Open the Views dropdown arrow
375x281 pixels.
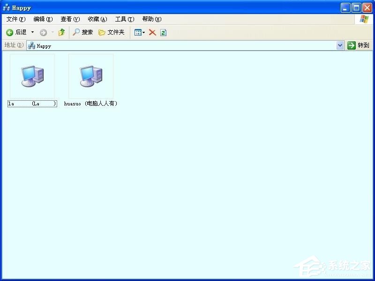point(144,32)
